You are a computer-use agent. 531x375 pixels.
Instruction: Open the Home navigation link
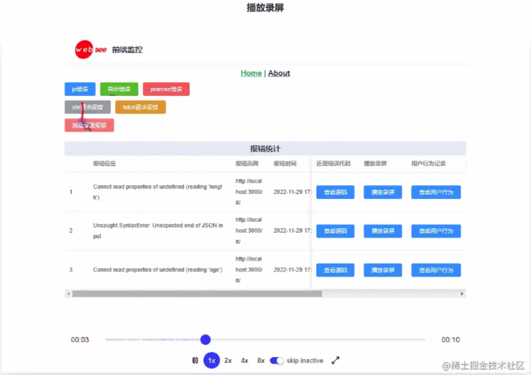251,73
